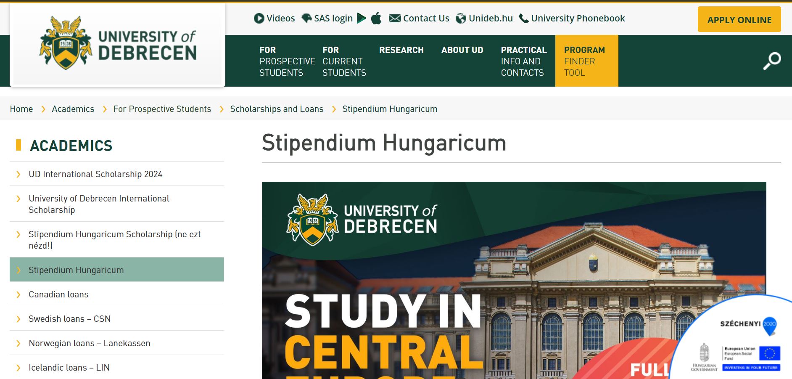Go to Home breadcrumb
Screen dimensions: 792x379
coord(21,109)
